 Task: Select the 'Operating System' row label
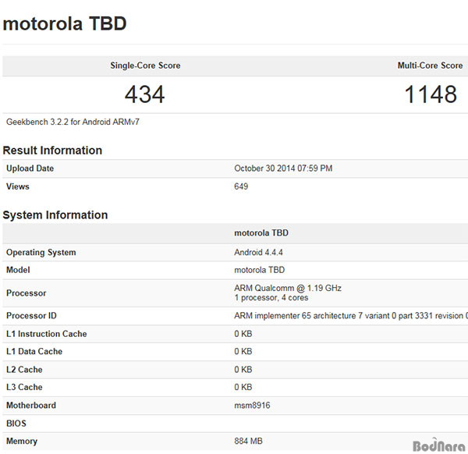coord(41,252)
